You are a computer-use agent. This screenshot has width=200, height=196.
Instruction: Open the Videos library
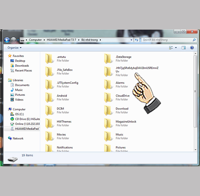click(x=17, y=99)
